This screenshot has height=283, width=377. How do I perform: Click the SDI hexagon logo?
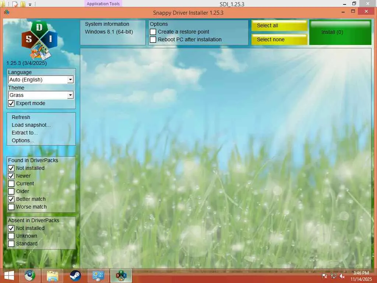click(39, 40)
